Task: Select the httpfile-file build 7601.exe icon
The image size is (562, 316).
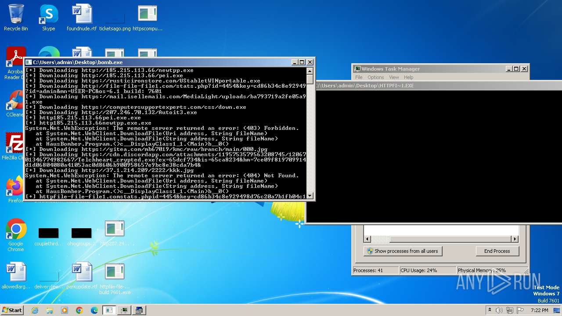Action: (x=115, y=279)
